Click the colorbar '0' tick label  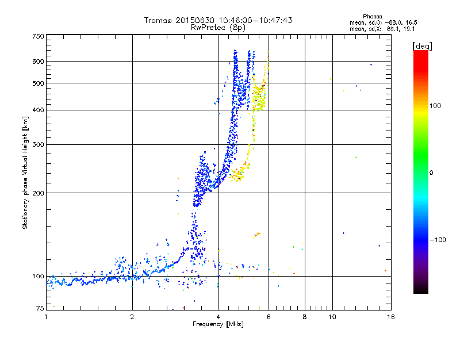pos(431,173)
